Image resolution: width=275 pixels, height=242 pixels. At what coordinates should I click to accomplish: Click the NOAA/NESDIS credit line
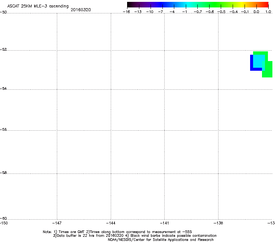coord(161,240)
